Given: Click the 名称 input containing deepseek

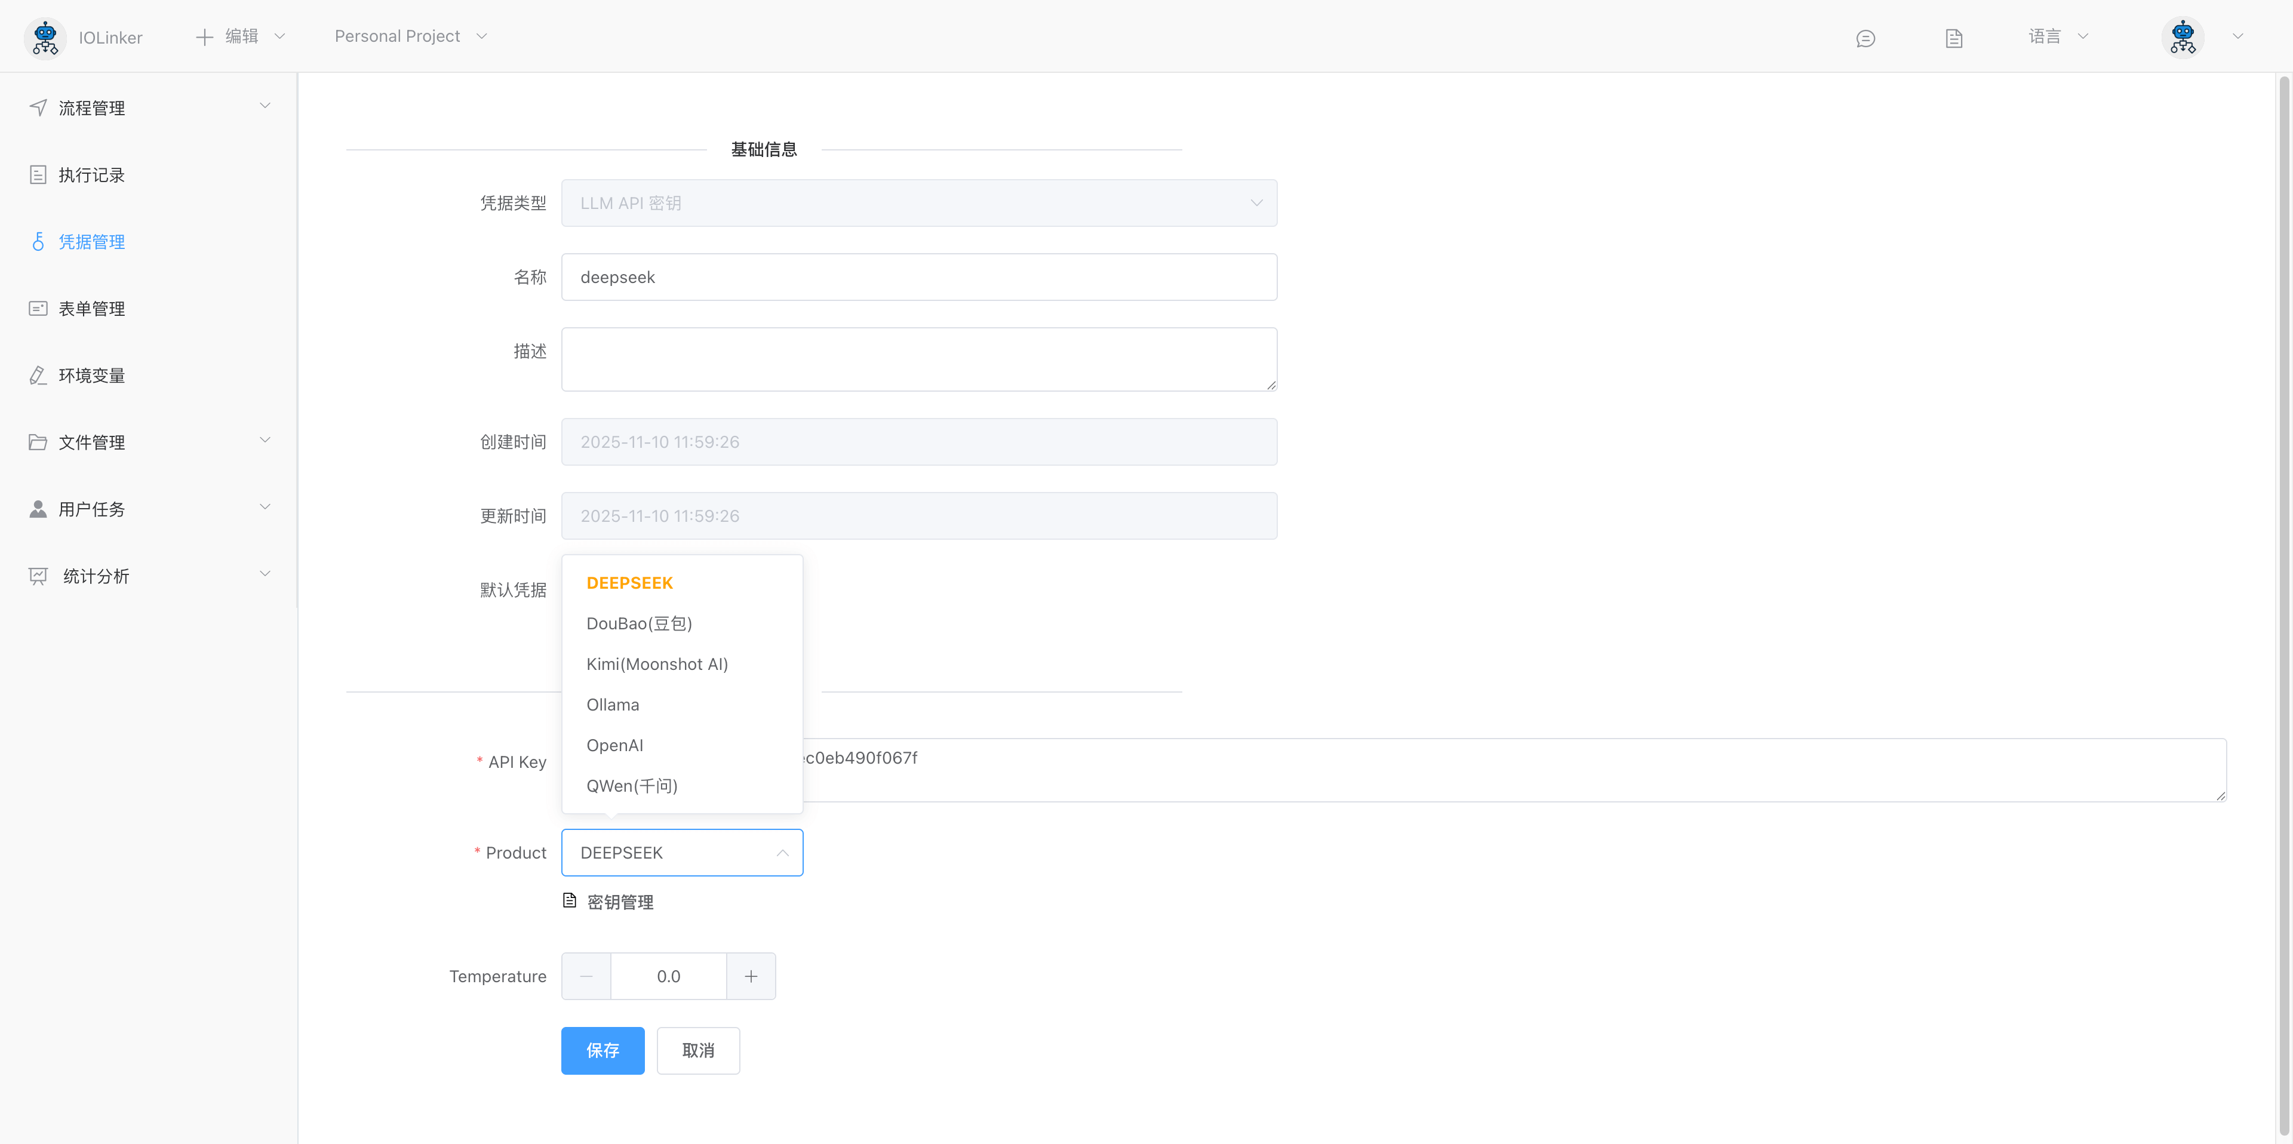Looking at the screenshot, I should [x=918, y=277].
